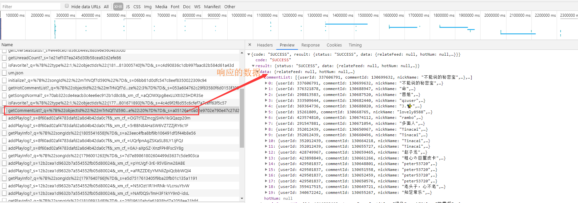This screenshot has height=203, width=578.
Task: Click the file icon beside getHotCommentList request
Action: click(4, 88)
